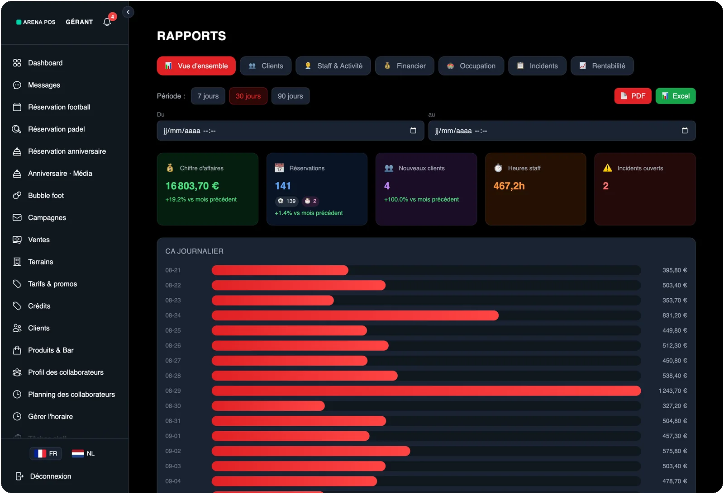Click the Ventes cash icon
The image size is (724, 494).
point(17,240)
